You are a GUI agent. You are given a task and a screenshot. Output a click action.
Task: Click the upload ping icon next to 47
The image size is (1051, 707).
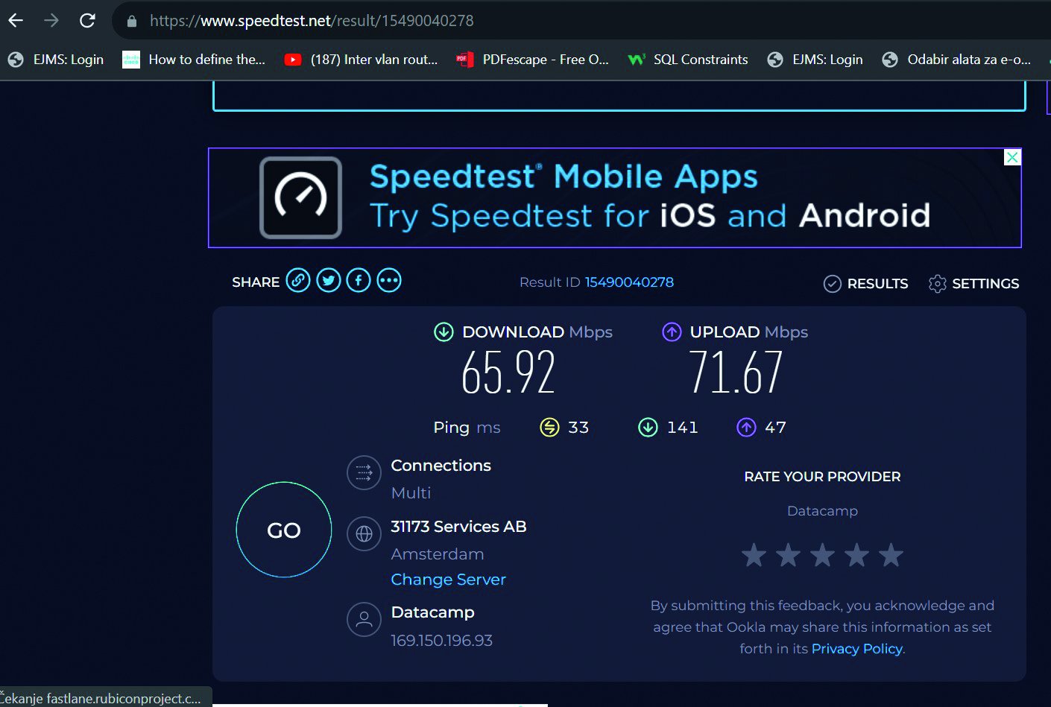(746, 427)
